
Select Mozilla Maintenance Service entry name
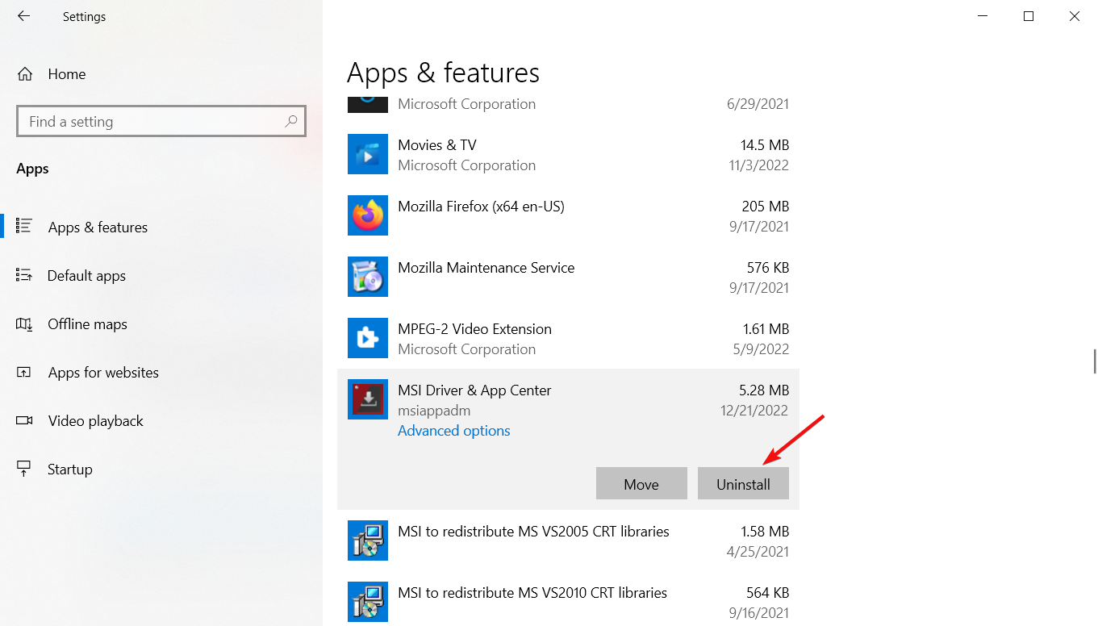coord(486,268)
